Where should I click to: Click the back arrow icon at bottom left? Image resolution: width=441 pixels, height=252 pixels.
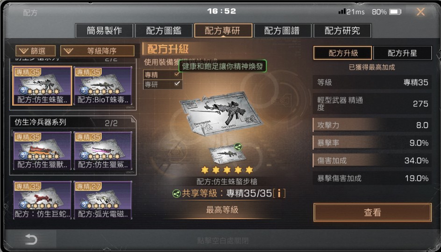coord(31,239)
